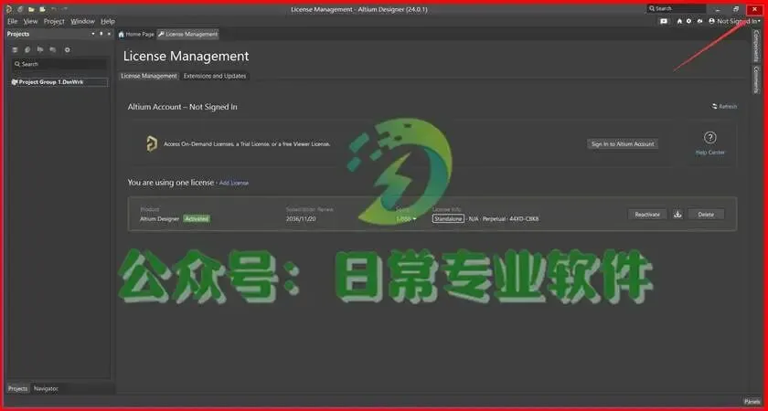The image size is (768, 411).
Task: Click the user avatar icon beside Not Signed In
Action: tap(711, 21)
